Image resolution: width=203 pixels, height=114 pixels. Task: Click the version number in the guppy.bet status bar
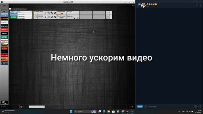[131, 107]
